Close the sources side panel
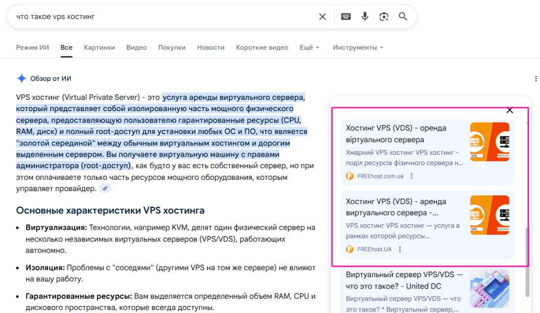This screenshot has height=313, width=540. [510, 110]
